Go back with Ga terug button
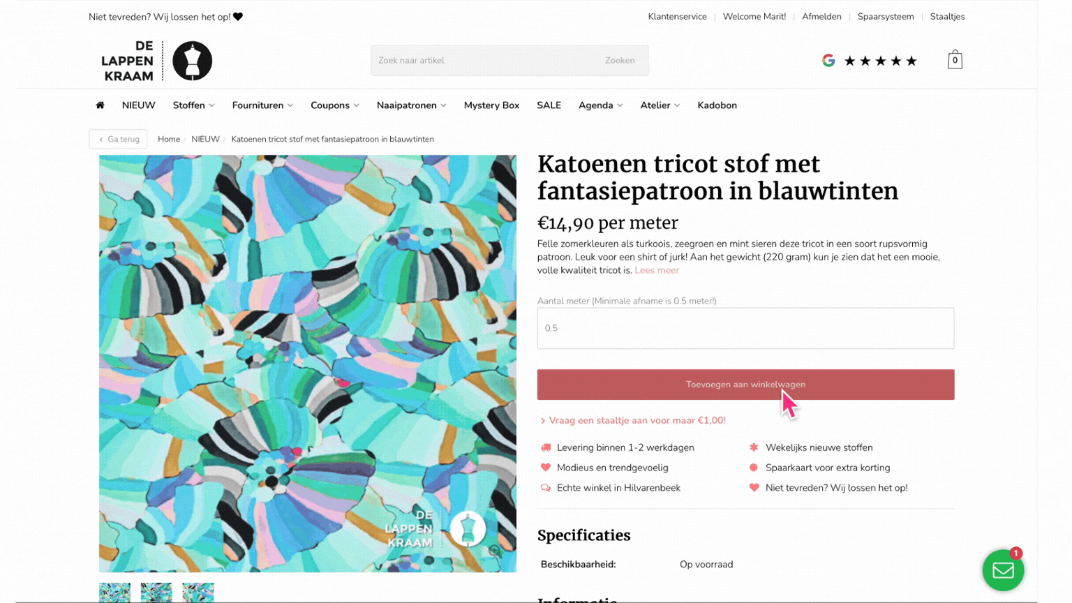Image resolution: width=1072 pixels, height=603 pixels. [118, 139]
